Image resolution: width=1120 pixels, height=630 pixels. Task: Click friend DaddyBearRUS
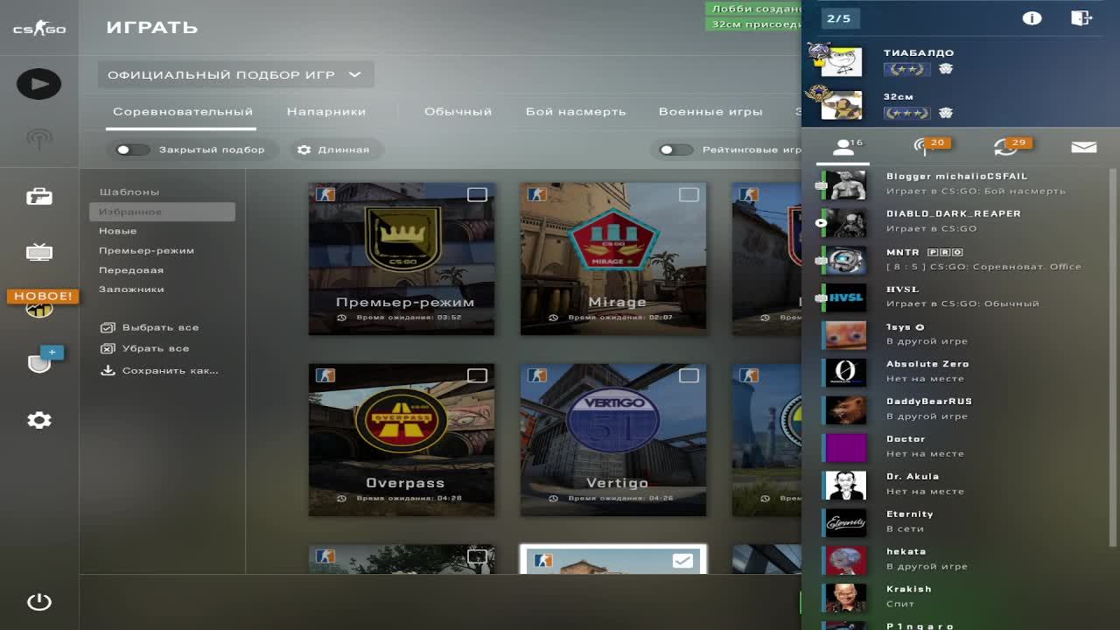(x=961, y=409)
